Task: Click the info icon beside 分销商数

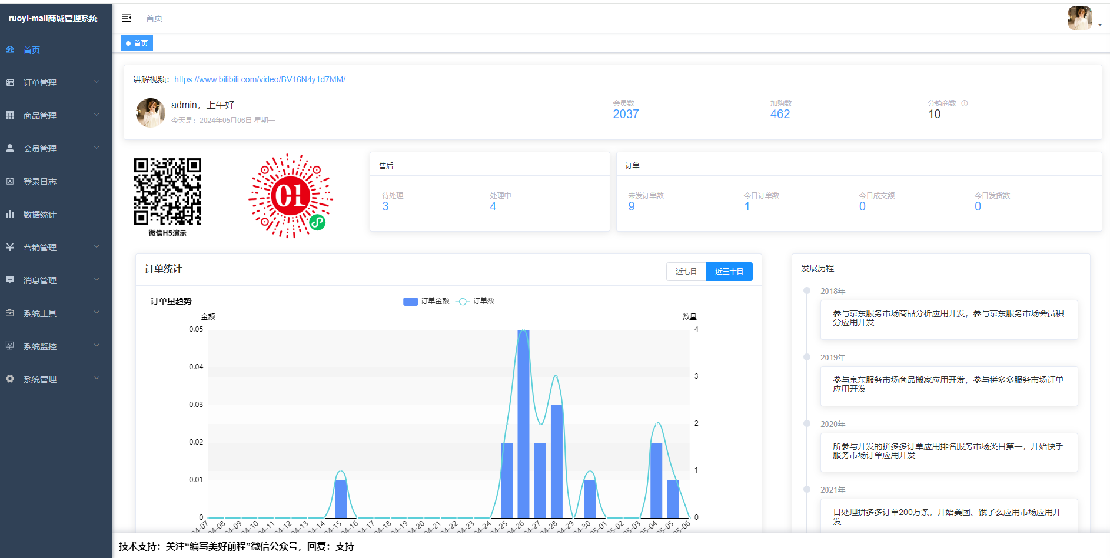Action: coord(965,103)
